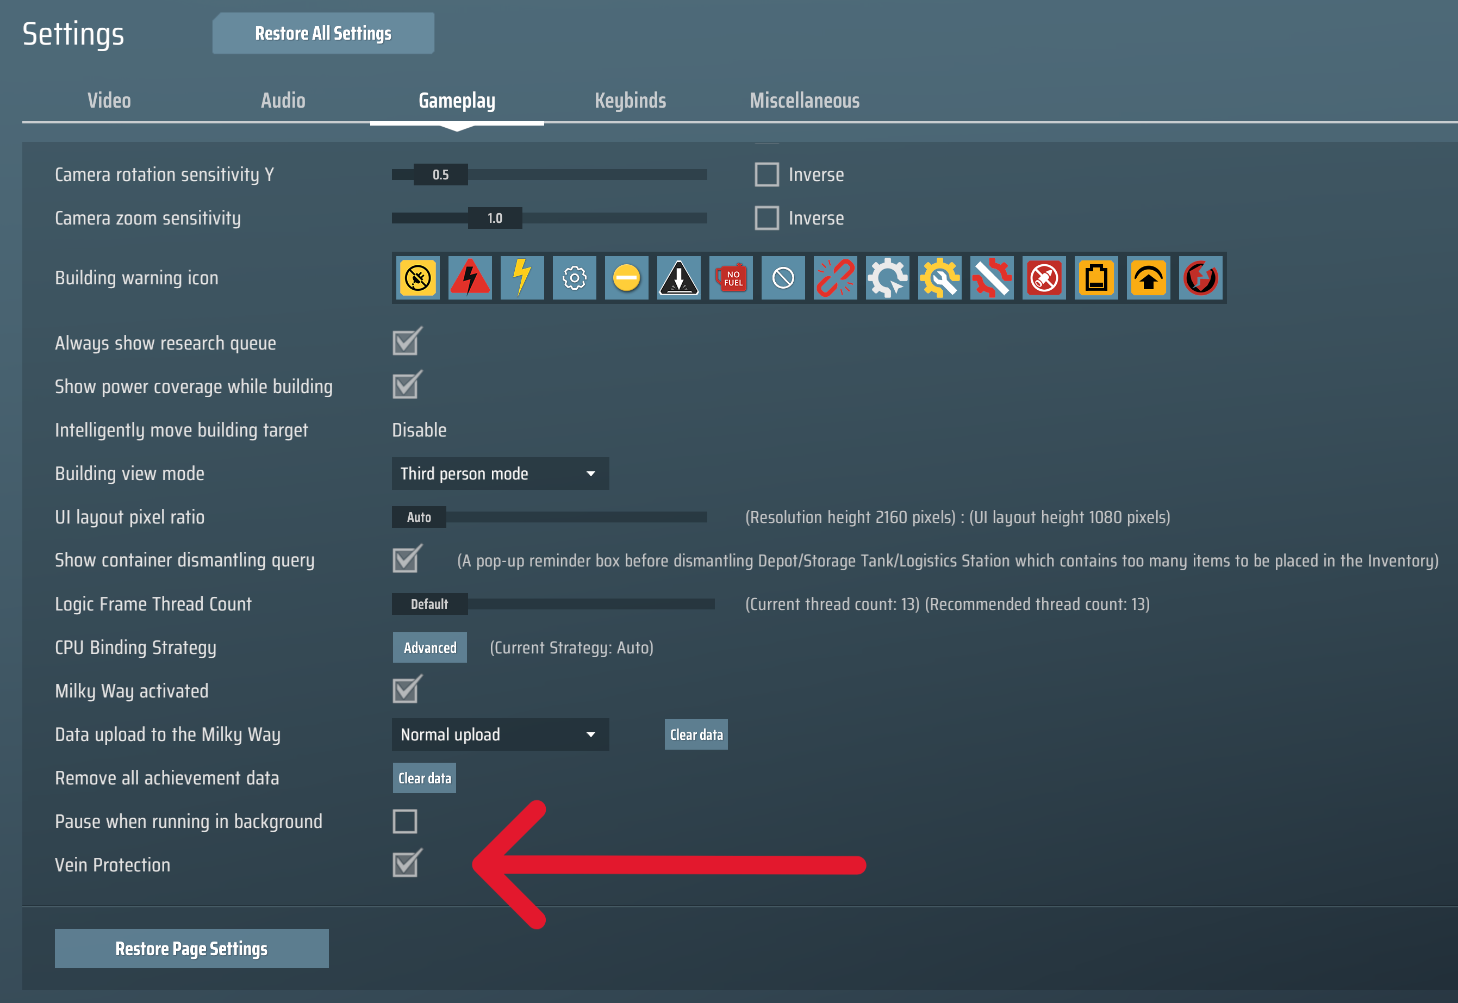Open the Miscellaneous tab
The image size is (1458, 1003).
click(x=805, y=101)
